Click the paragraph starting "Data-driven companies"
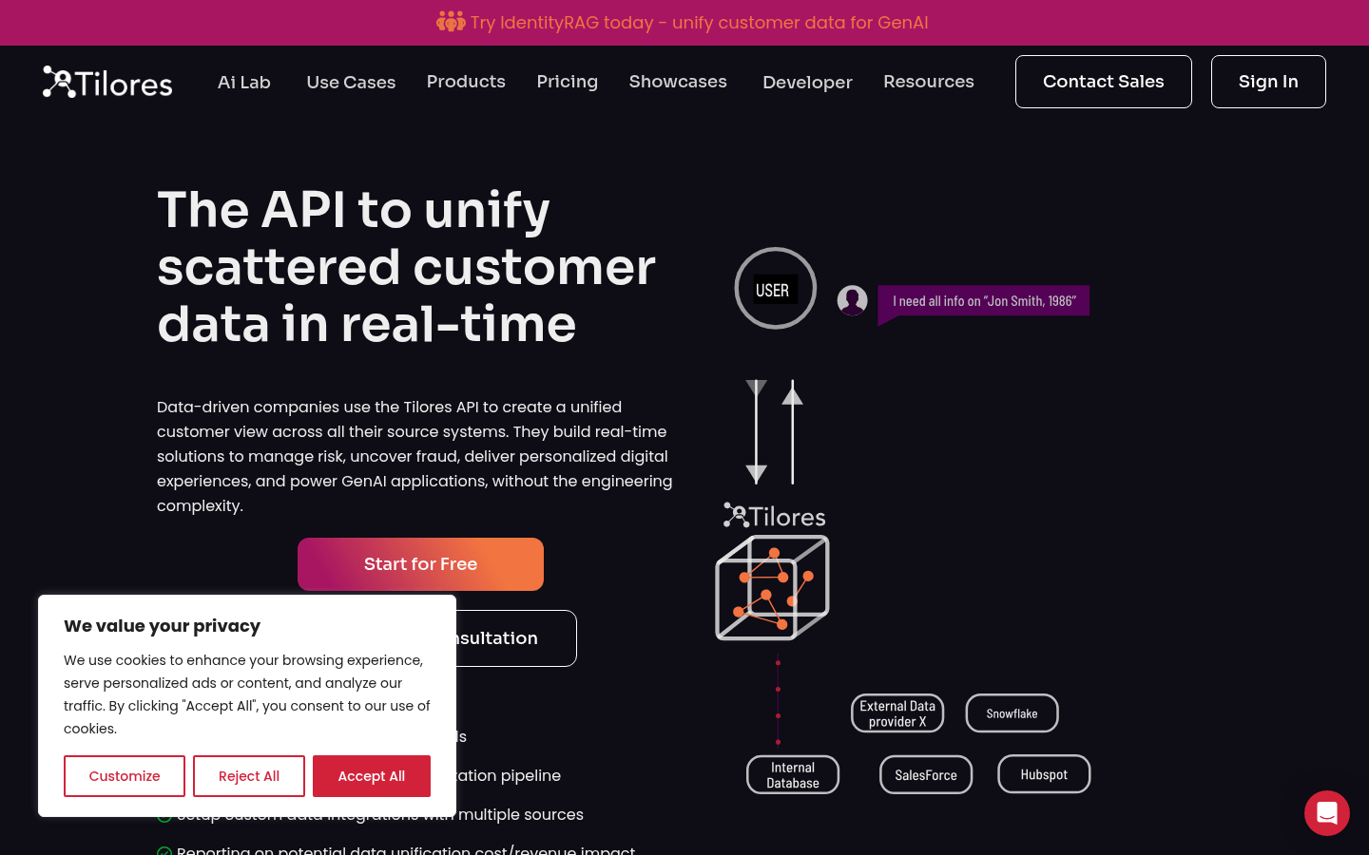Screen dimensions: 1369x855 [415, 456]
